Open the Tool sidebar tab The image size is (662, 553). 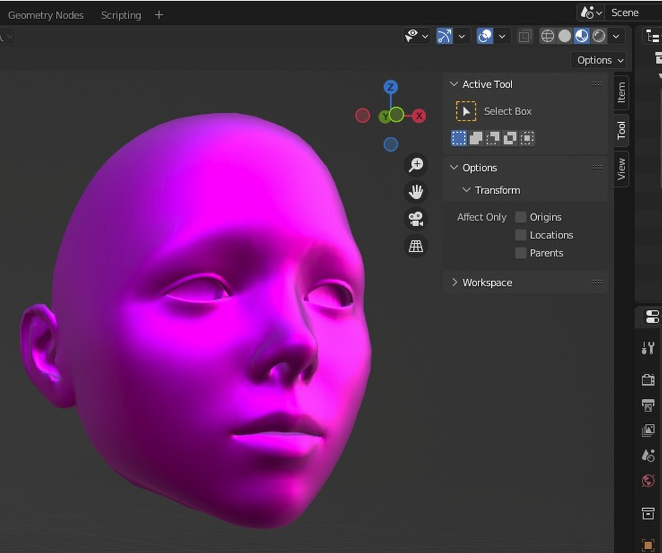coord(621,130)
